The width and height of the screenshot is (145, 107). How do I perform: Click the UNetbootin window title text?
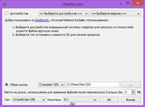pos(73,4)
